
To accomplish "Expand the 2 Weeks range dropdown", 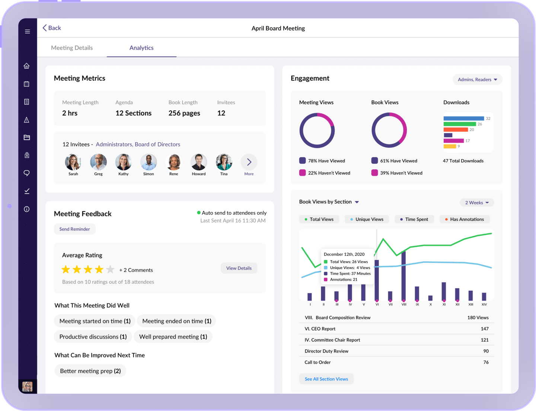I will tap(477, 203).
